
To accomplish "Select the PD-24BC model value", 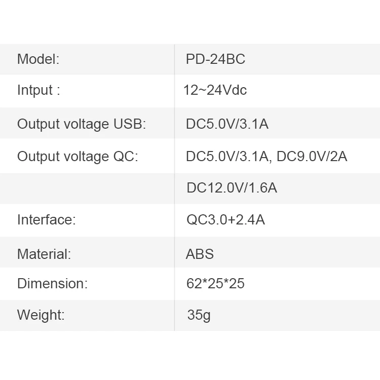I will (x=215, y=59).
